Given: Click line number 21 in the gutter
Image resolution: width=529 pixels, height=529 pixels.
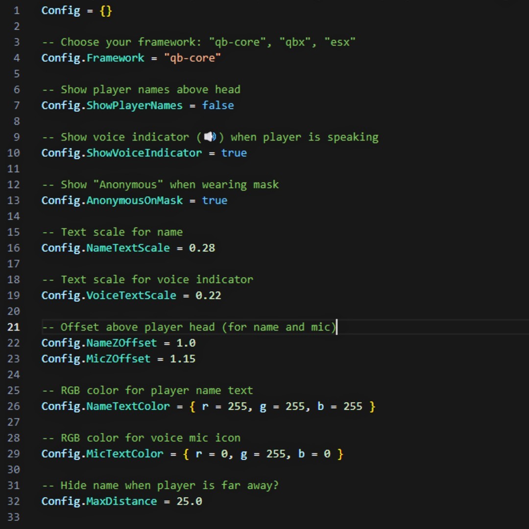Looking at the screenshot, I should pyautogui.click(x=14, y=327).
